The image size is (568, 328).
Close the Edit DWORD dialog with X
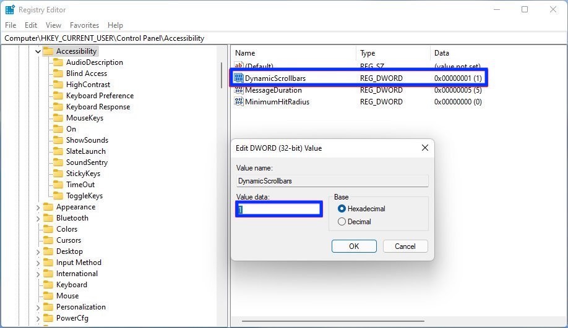[424, 148]
